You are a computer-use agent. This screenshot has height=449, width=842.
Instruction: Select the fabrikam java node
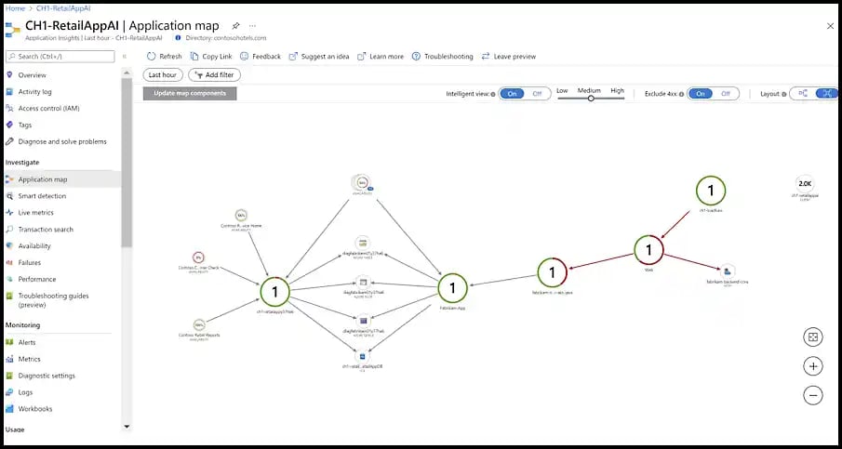coord(552,272)
